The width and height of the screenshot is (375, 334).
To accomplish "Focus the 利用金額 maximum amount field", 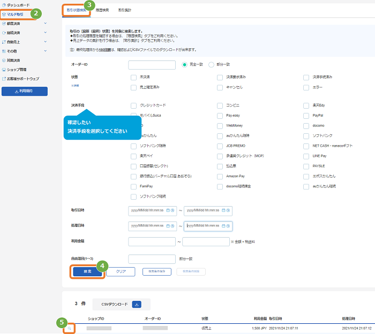I will pyautogui.click(x=206, y=242).
